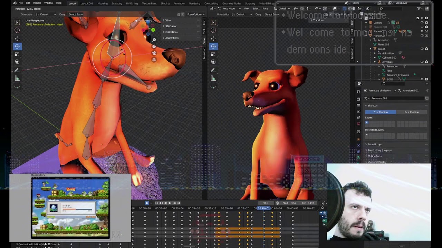442x248 pixels.
Task: Hide Camera via its eye icon
Action: pos(422,23)
